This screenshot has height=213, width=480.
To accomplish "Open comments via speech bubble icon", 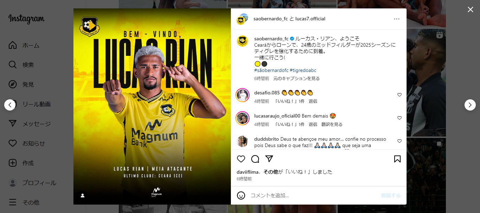I will tap(255, 159).
